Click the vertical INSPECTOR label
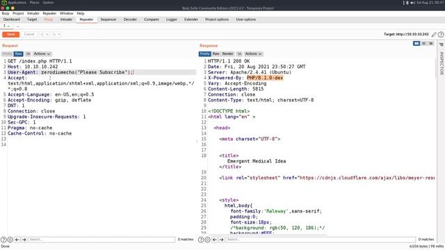The width and height of the screenshot is (445, 250). point(442,63)
